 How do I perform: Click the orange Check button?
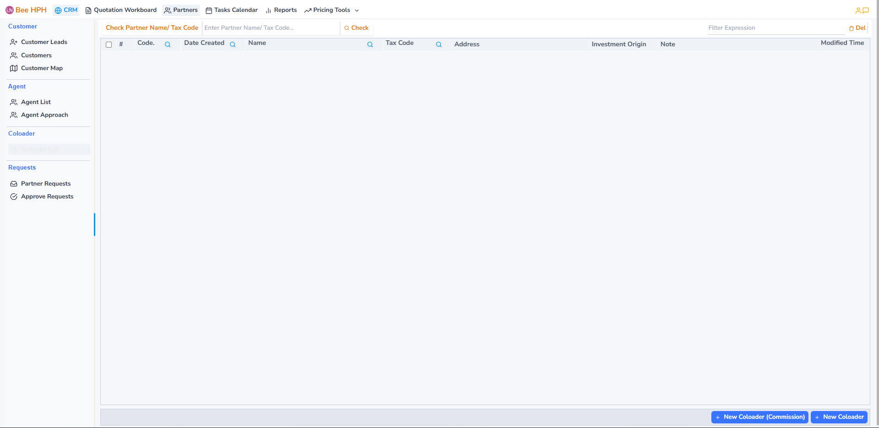click(x=356, y=28)
